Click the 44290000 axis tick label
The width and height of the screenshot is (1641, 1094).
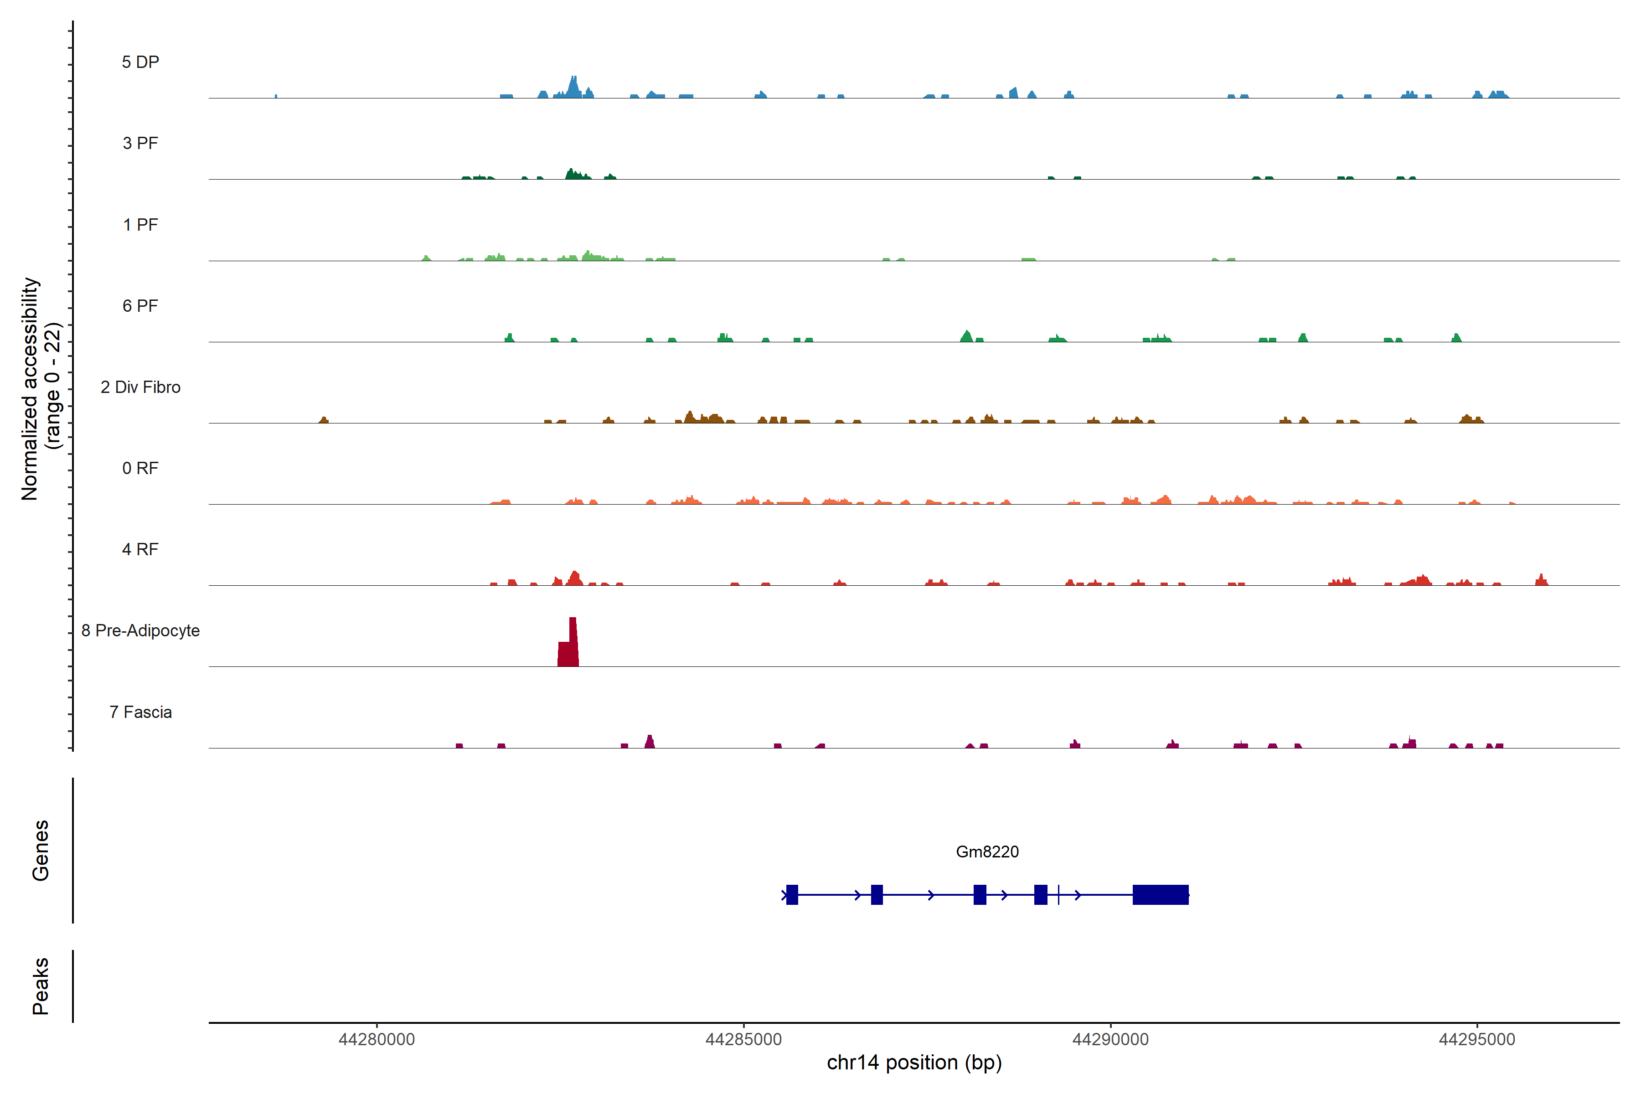[1110, 1040]
